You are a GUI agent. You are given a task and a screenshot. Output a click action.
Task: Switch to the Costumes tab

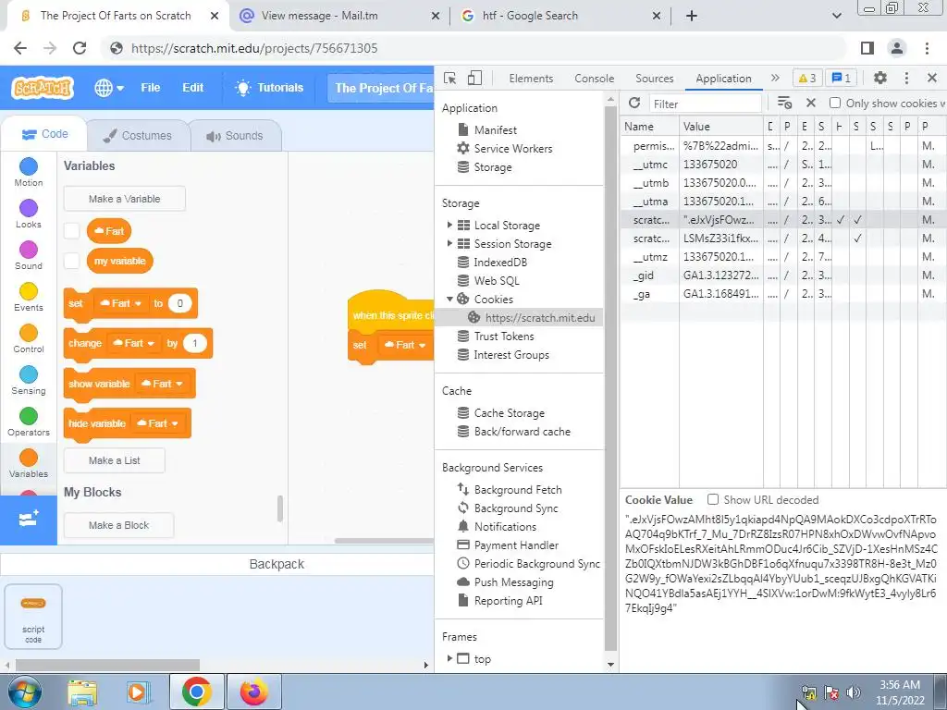tap(137, 135)
